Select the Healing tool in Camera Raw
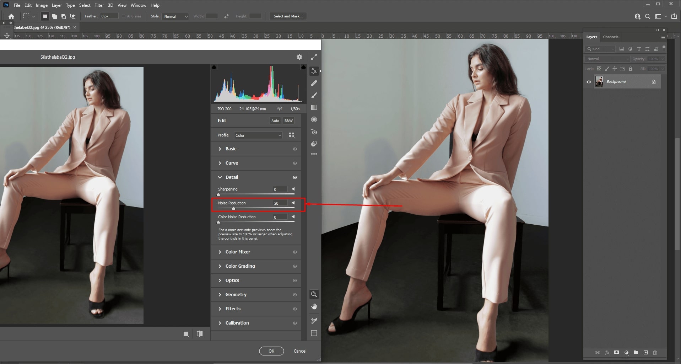The image size is (681, 364). point(314,83)
